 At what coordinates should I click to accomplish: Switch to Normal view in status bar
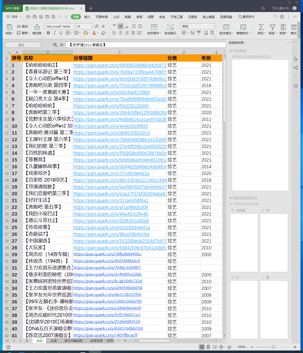pos(202,347)
